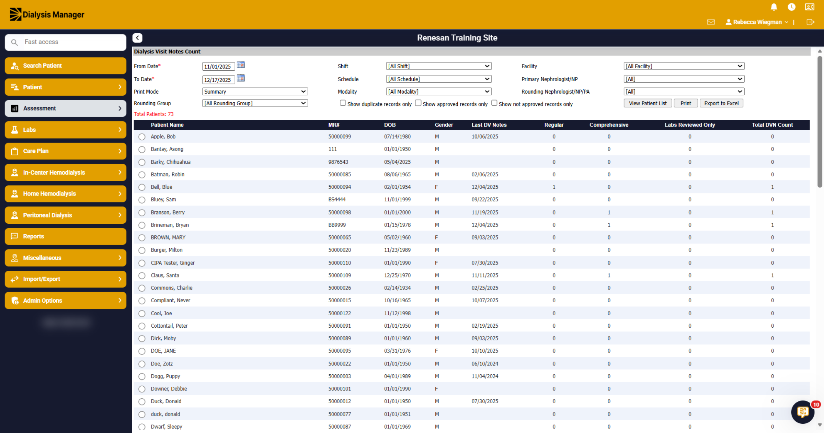Expand the In-Center Hemodialysis menu

[66, 173]
